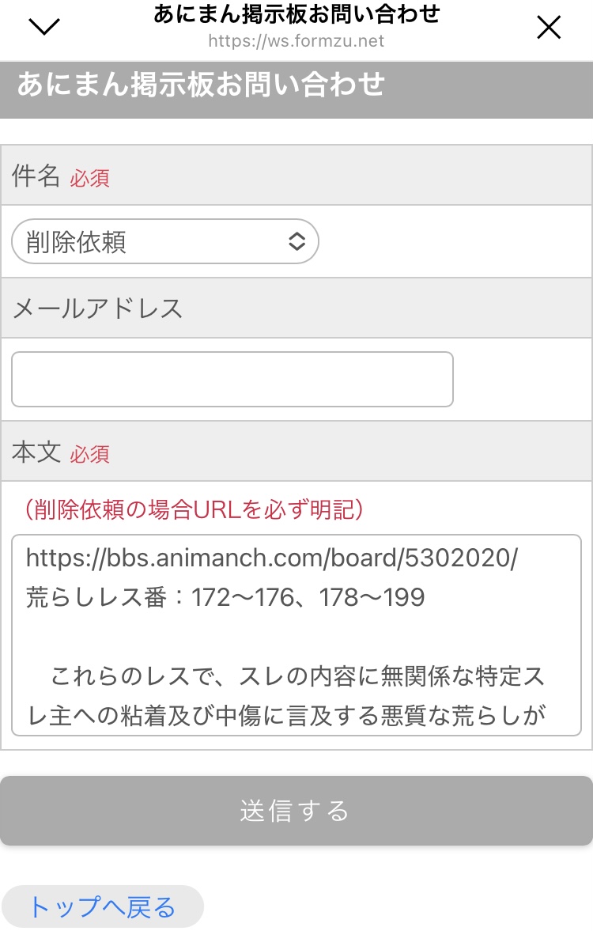Follow the トップへ戻る link

102,906
